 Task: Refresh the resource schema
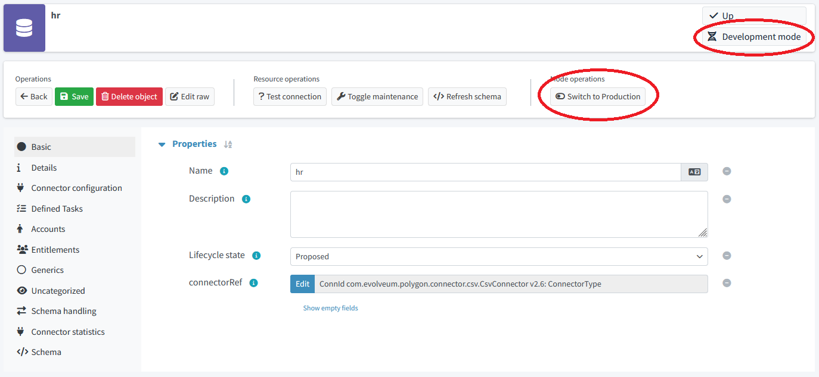[467, 96]
